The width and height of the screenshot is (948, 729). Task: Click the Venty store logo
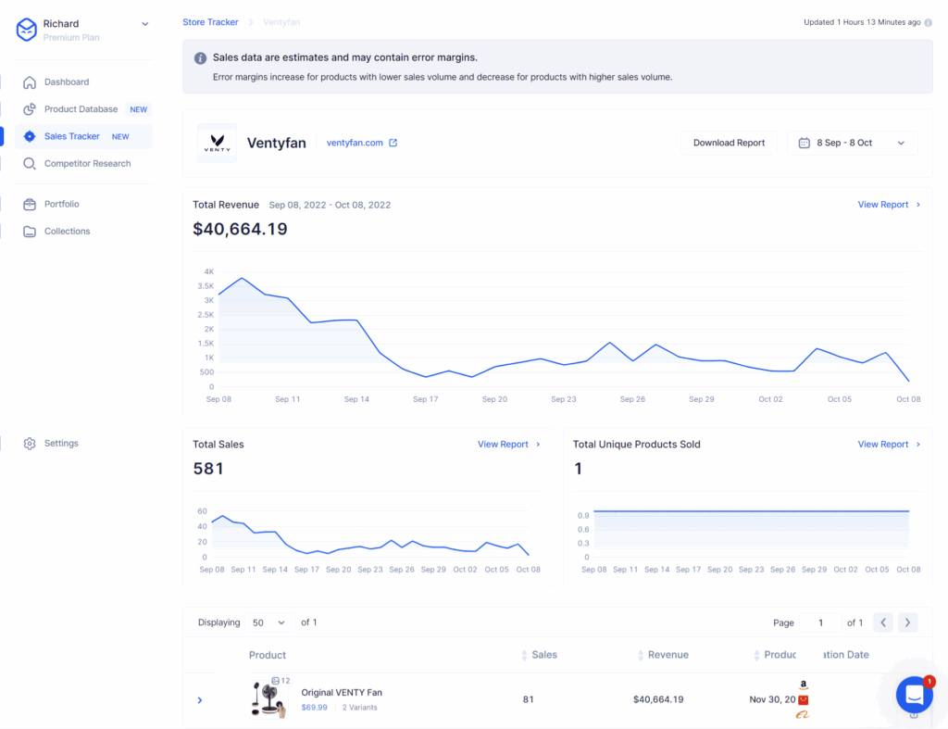click(x=217, y=143)
